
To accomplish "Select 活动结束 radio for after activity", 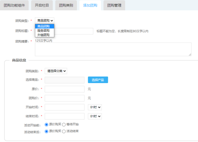I will click(64, 131).
